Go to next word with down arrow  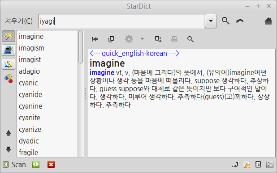9,149
